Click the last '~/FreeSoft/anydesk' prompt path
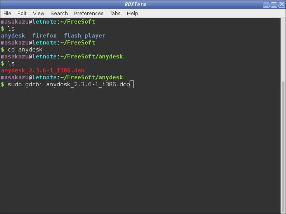 [x=91, y=77]
